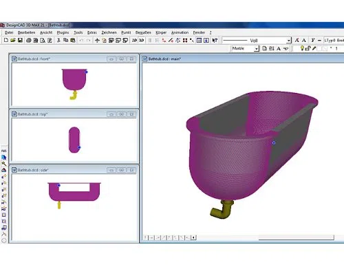Click bathtub profile in side view window
Viewport: 344px width, 265px height.
tap(74, 196)
